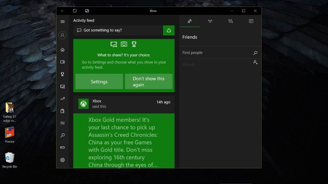The height and width of the screenshot is (184, 328).
Task: Click the refresh icon in title bar
Action: (x=75, y=11)
